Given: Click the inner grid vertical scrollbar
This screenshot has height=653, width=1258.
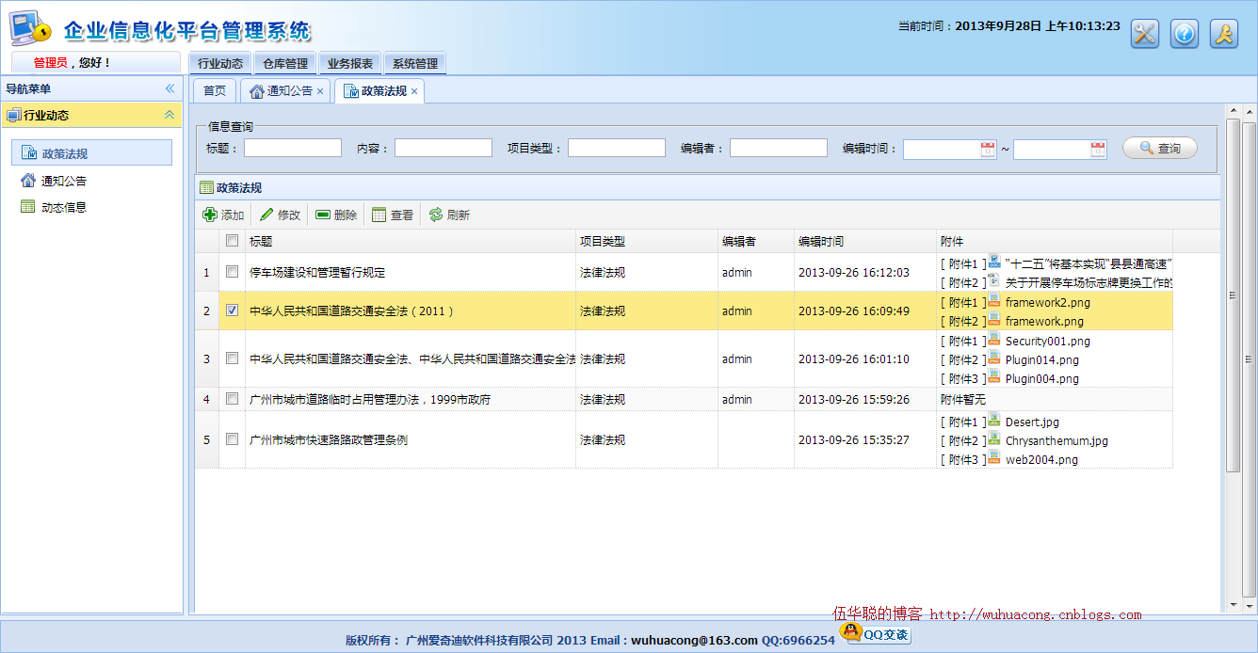Looking at the screenshot, I should [1233, 295].
